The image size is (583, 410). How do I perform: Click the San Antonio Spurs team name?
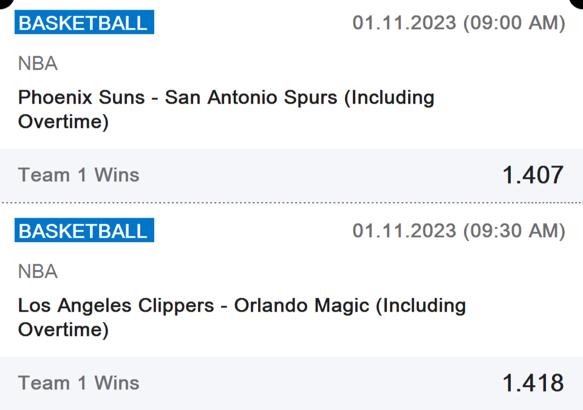[x=251, y=98]
